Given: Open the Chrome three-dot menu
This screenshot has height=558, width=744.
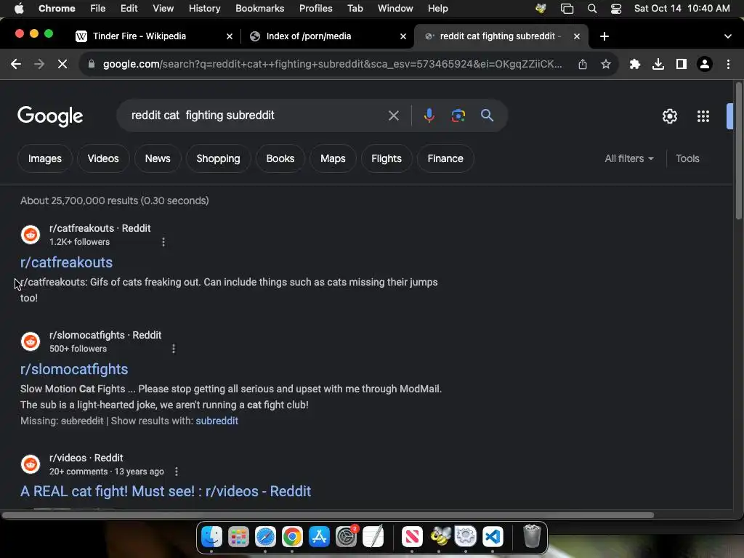Looking at the screenshot, I should (728, 64).
